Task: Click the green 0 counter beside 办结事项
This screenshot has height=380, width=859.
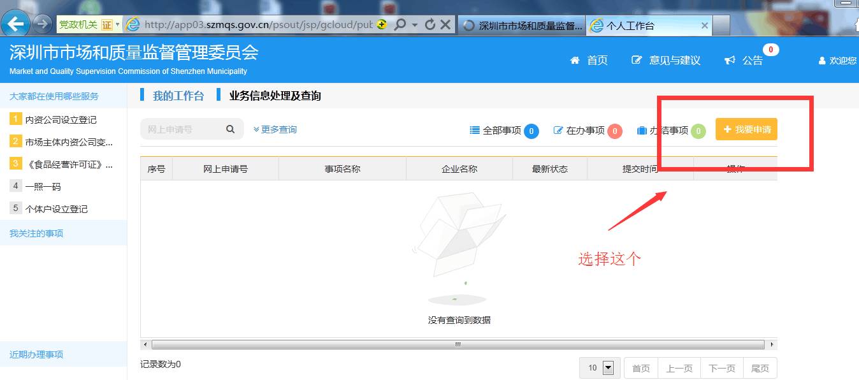Action: tap(699, 131)
